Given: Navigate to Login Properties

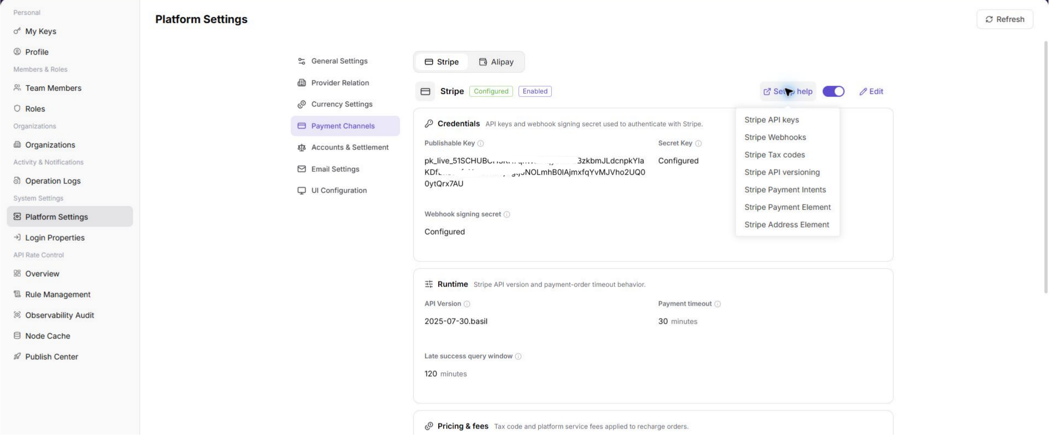Looking at the screenshot, I should click(x=70, y=238).
